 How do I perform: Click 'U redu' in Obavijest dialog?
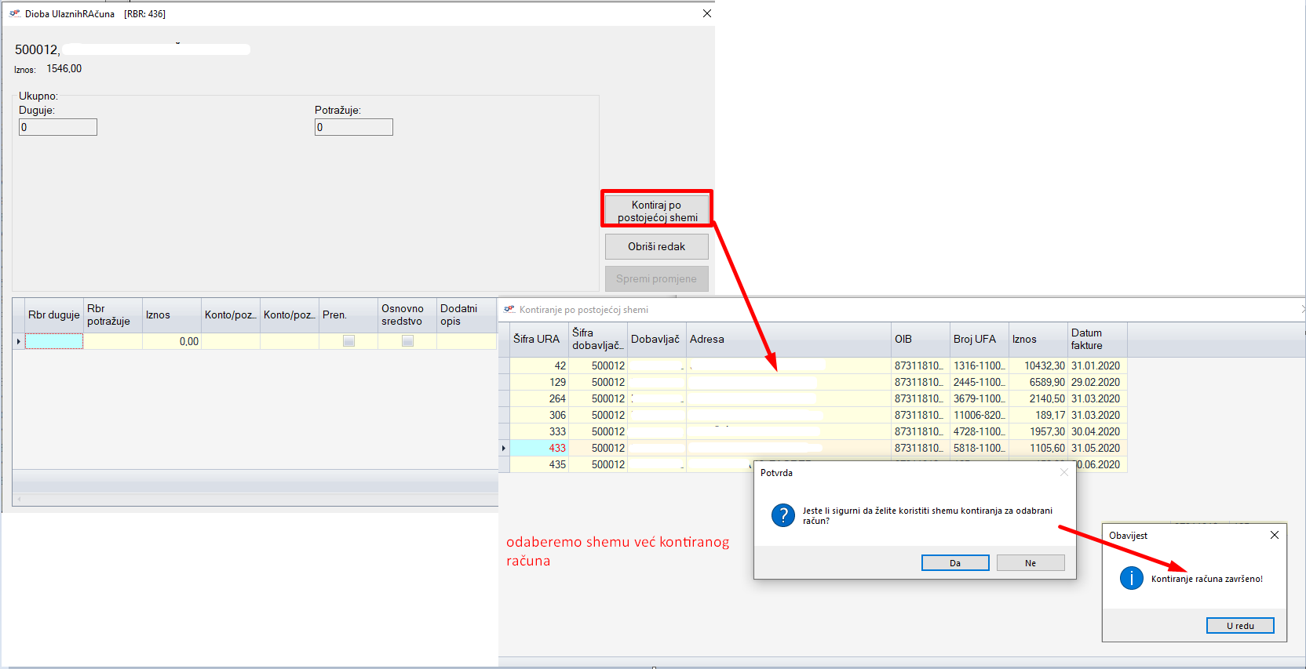pos(1239,626)
